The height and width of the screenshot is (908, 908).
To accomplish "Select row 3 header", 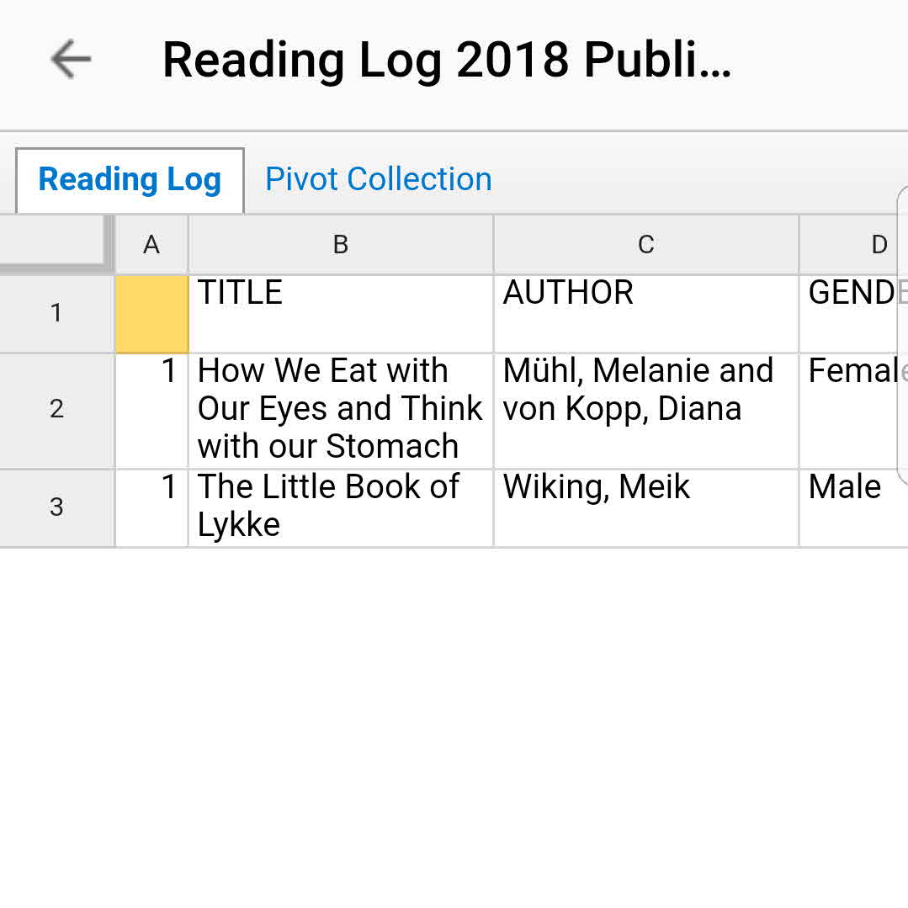I will click(x=56, y=507).
